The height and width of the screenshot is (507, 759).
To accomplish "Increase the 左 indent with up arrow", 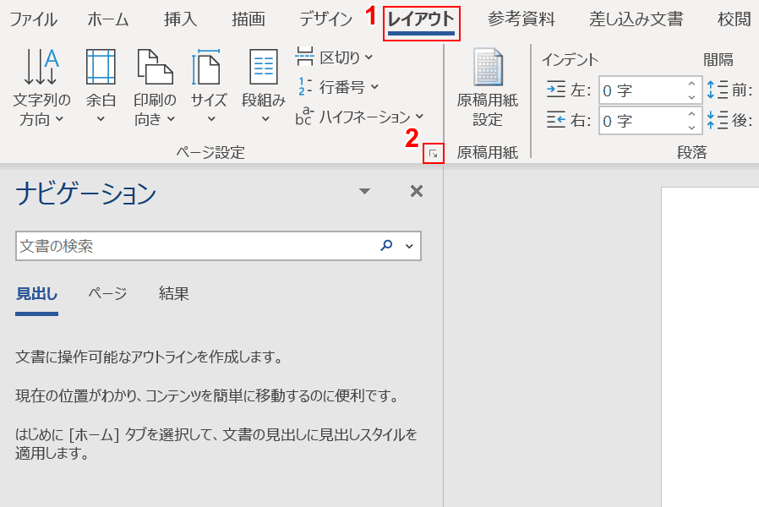I will (691, 84).
